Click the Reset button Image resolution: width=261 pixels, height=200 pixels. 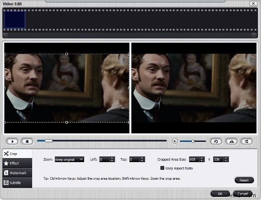coord(244,180)
